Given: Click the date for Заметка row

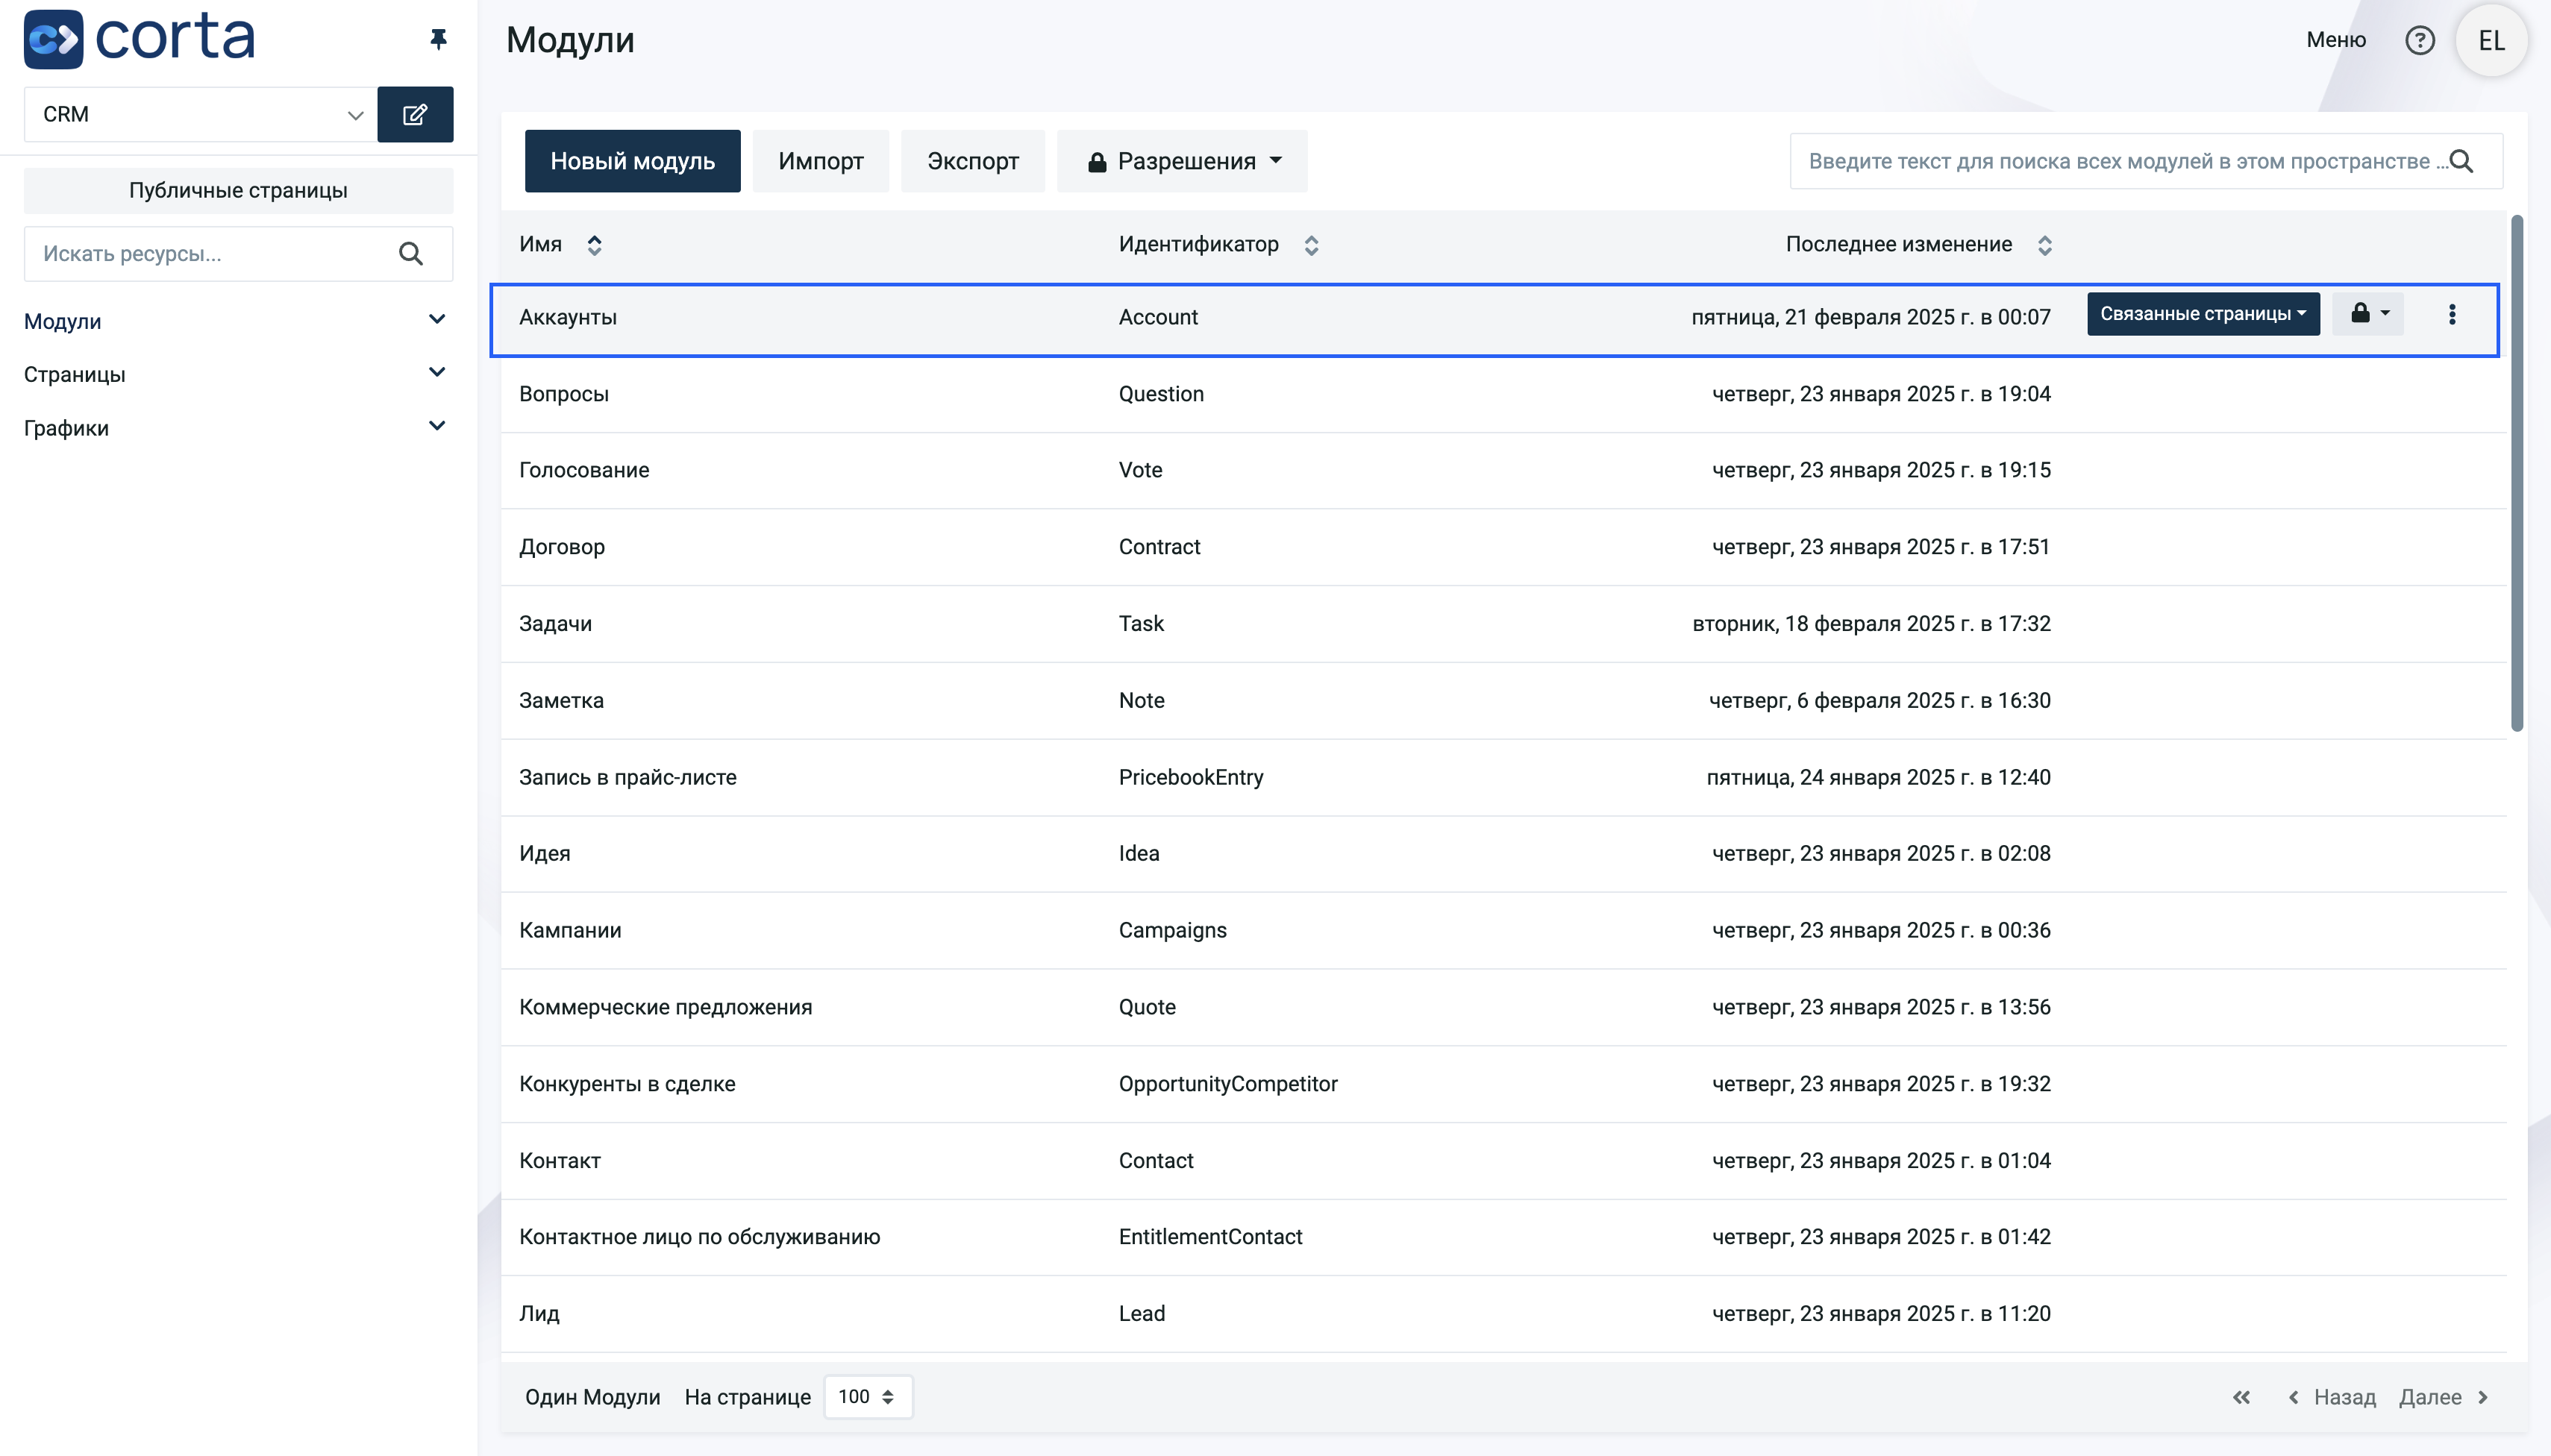Looking at the screenshot, I should [1879, 701].
